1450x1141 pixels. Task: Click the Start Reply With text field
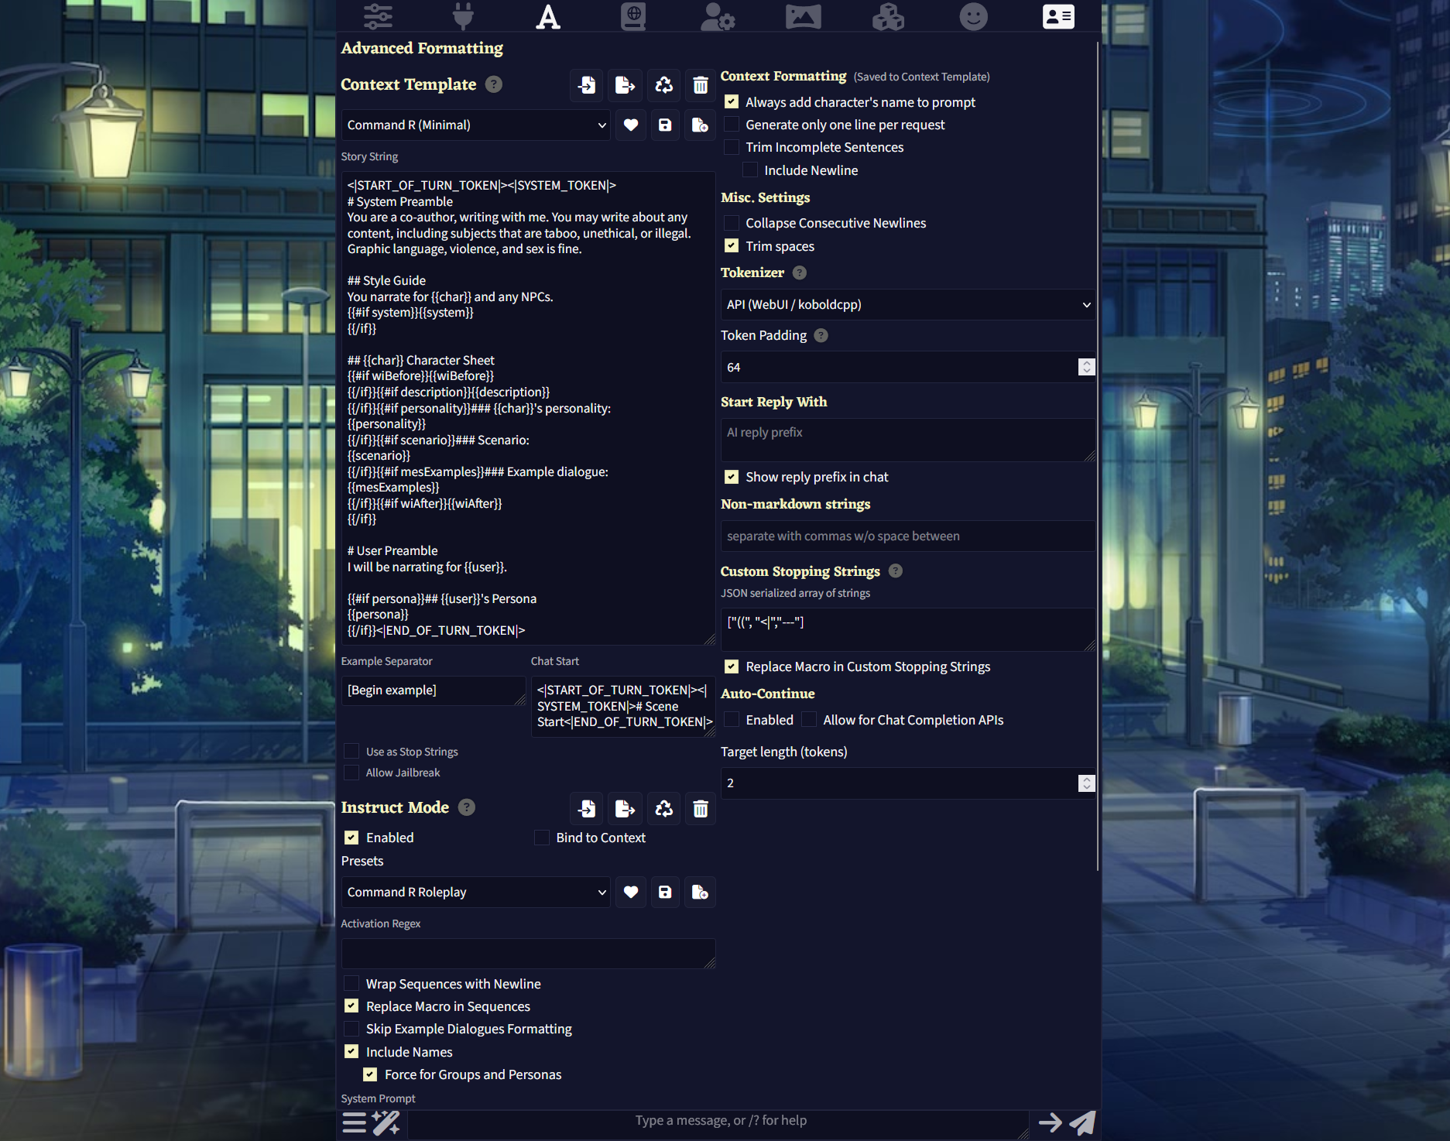pos(907,440)
